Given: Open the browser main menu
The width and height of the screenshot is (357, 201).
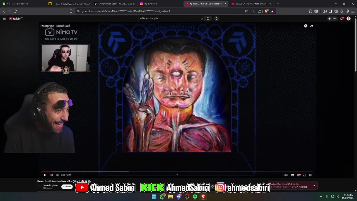Looking at the screenshot, I should pyautogui.click(x=353, y=11).
